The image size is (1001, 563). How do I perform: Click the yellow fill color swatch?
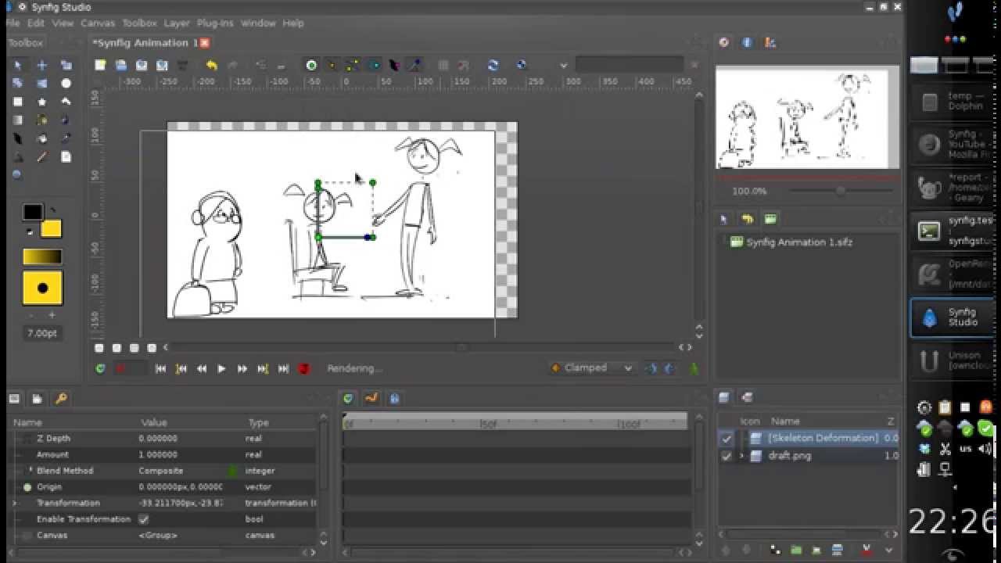51,229
